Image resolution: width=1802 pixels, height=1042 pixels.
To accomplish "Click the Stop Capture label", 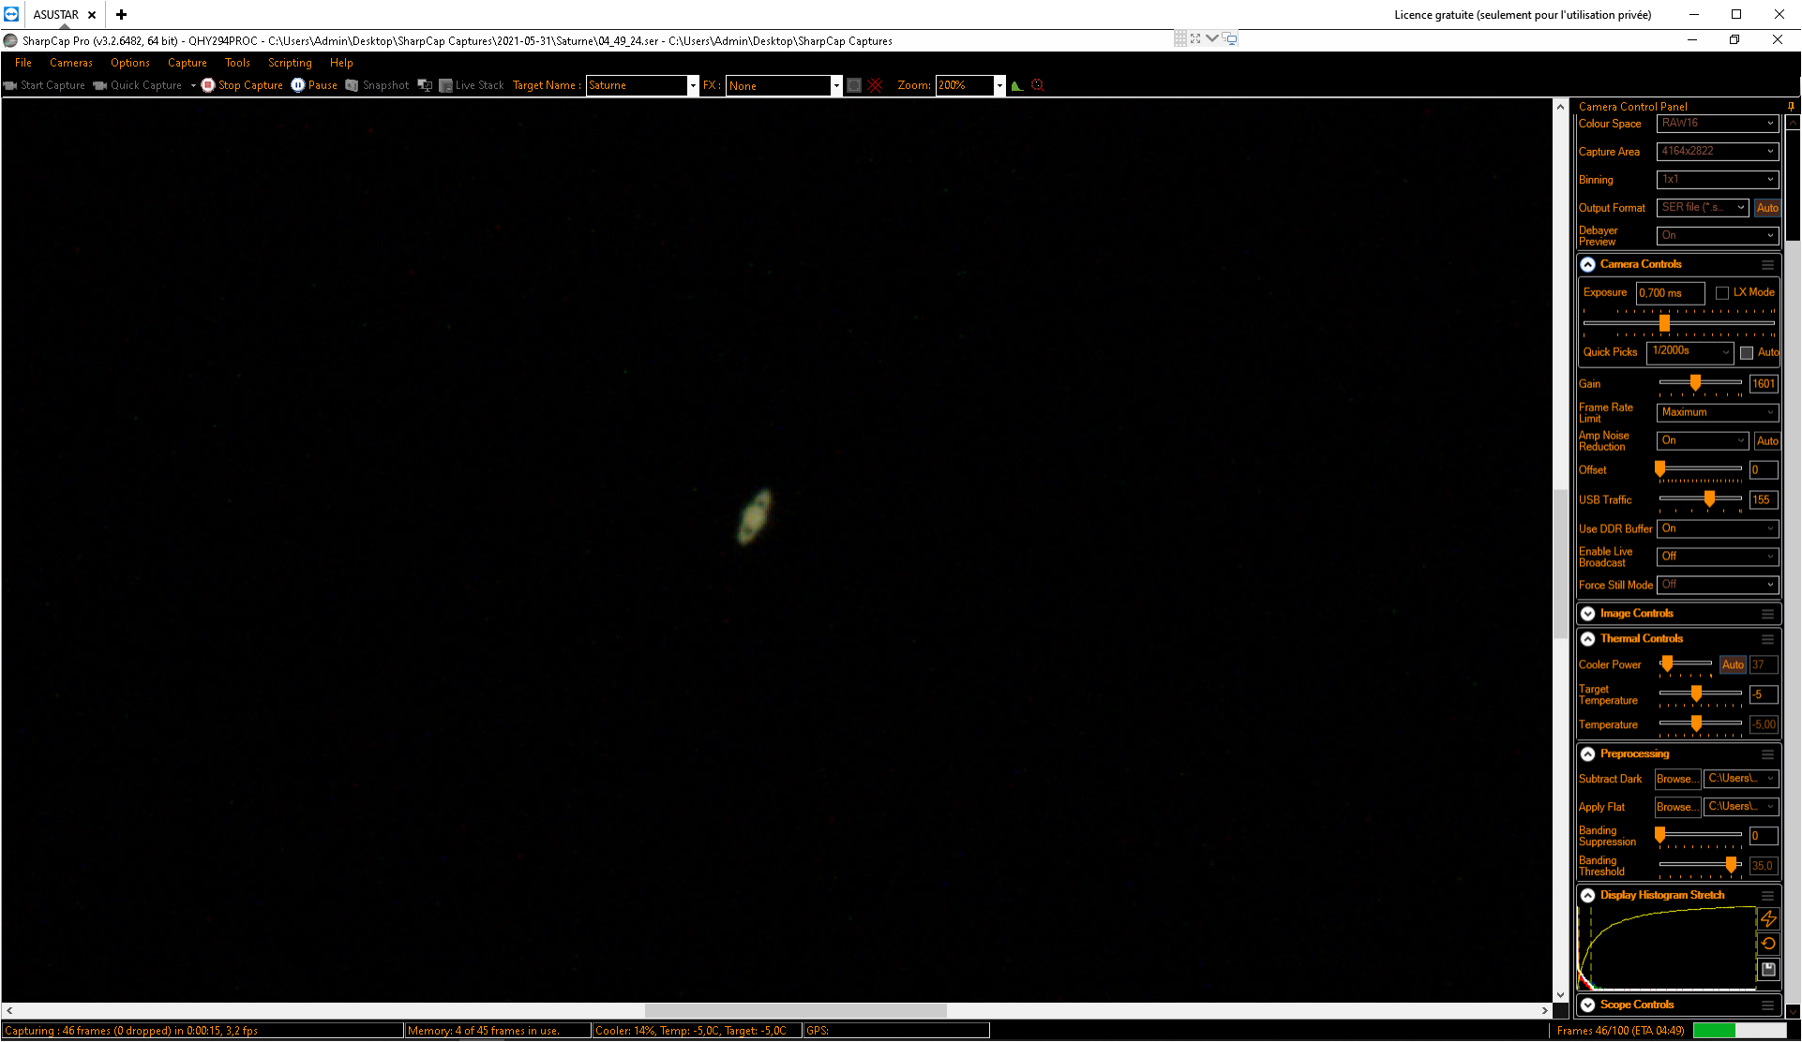I will (x=250, y=85).
